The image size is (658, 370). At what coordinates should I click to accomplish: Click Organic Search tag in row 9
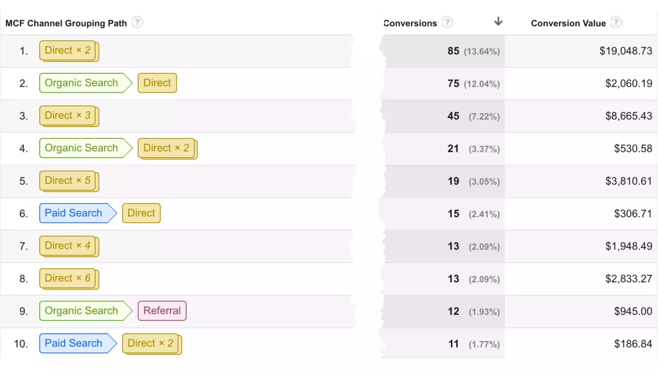(x=82, y=311)
